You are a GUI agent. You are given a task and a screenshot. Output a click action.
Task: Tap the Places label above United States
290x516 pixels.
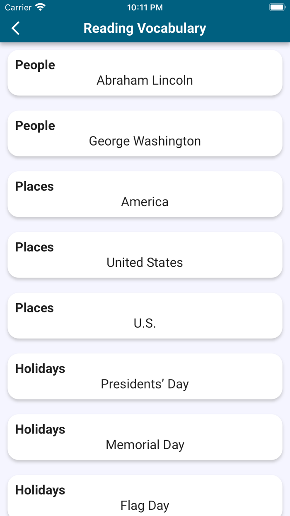click(34, 247)
